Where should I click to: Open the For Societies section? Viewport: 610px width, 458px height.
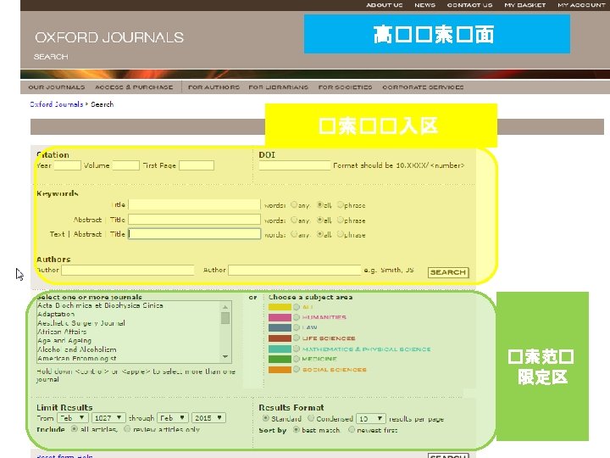click(345, 87)
